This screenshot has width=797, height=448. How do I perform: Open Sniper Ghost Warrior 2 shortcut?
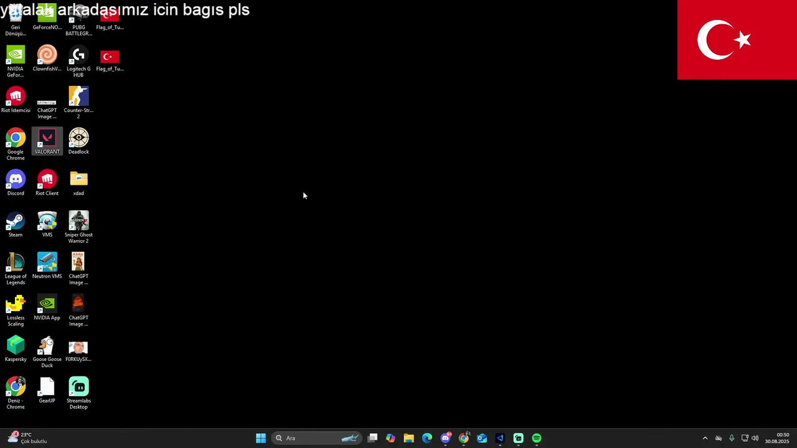point(78,228)
